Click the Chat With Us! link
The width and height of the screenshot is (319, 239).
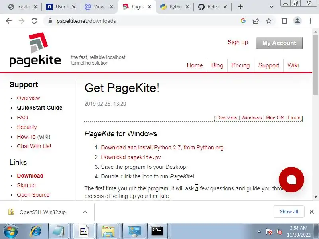34,146
